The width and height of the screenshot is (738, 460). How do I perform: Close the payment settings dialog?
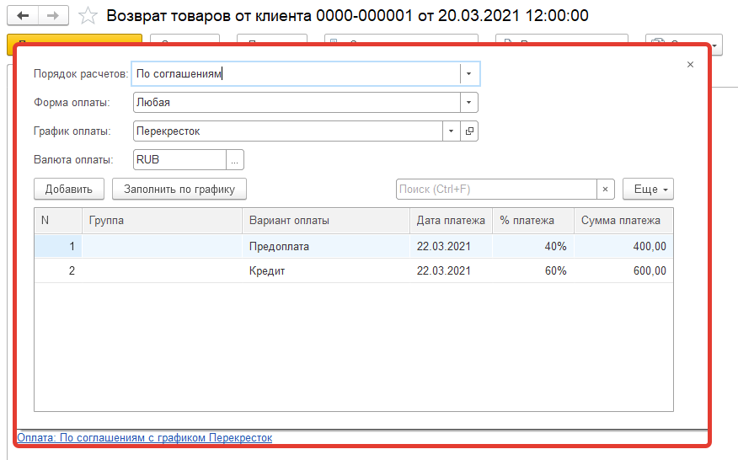690,65
